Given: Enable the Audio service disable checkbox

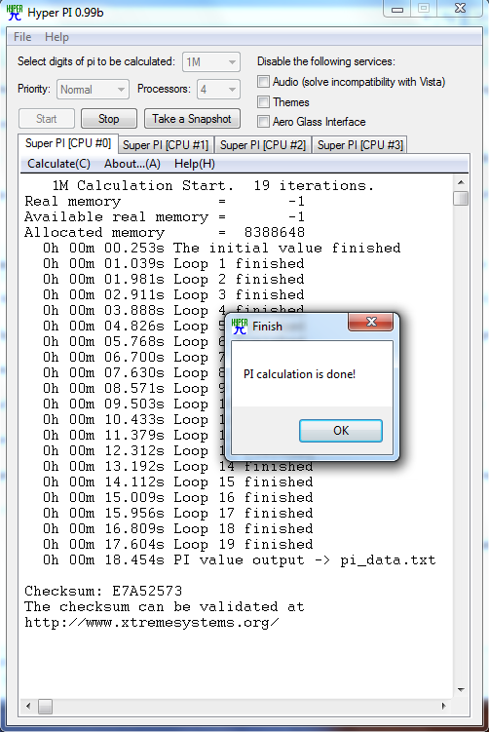Looking at the screenshot, I should pyautogui.click(x=264, y=82).
